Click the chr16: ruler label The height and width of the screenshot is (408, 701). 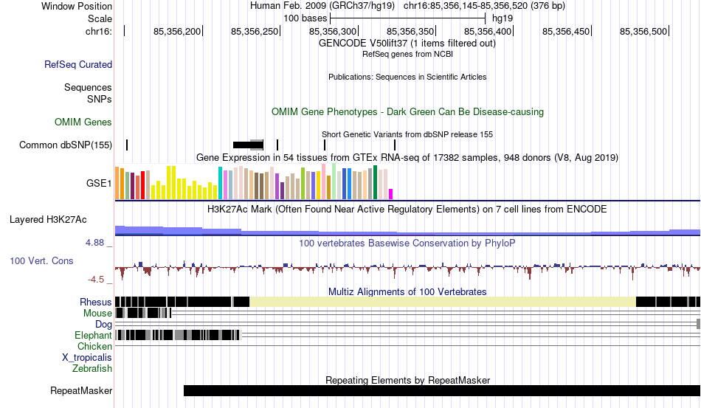click(99, 31)
